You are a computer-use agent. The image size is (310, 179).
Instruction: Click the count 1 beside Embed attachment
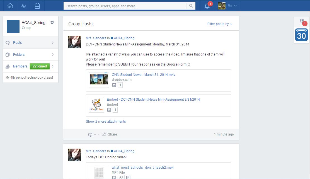click(x=115, y=110)
